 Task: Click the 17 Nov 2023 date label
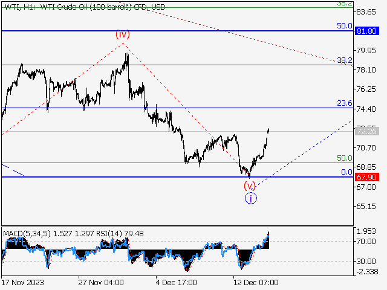click(23, 282)
